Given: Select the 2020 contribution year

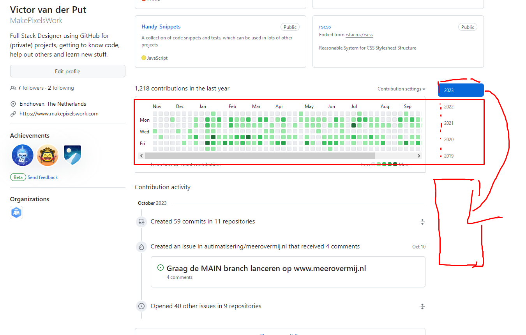Looking at the screenshot, I should click(x=448, y=139).
